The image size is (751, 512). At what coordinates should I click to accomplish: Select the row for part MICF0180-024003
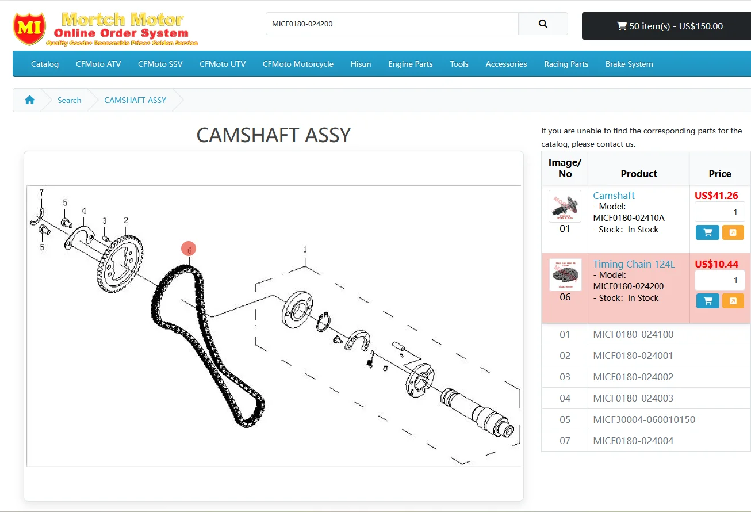[646, 398]
